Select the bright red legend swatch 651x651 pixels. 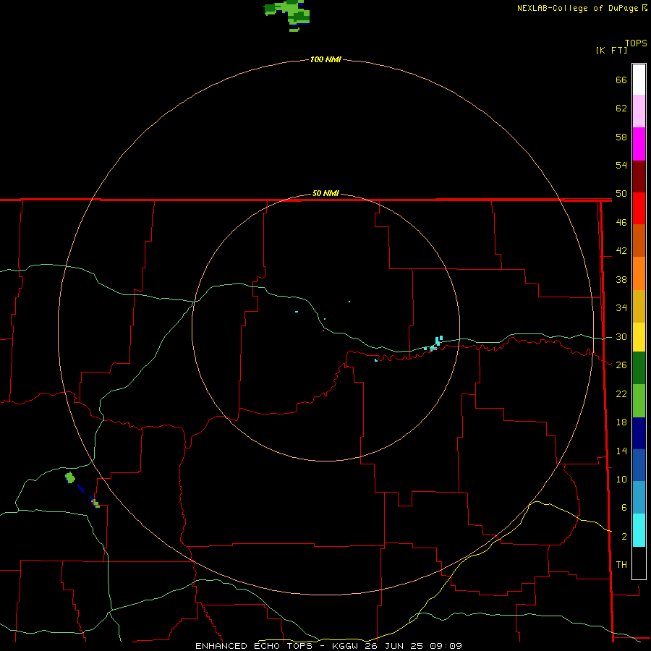[x=639, y=208]
